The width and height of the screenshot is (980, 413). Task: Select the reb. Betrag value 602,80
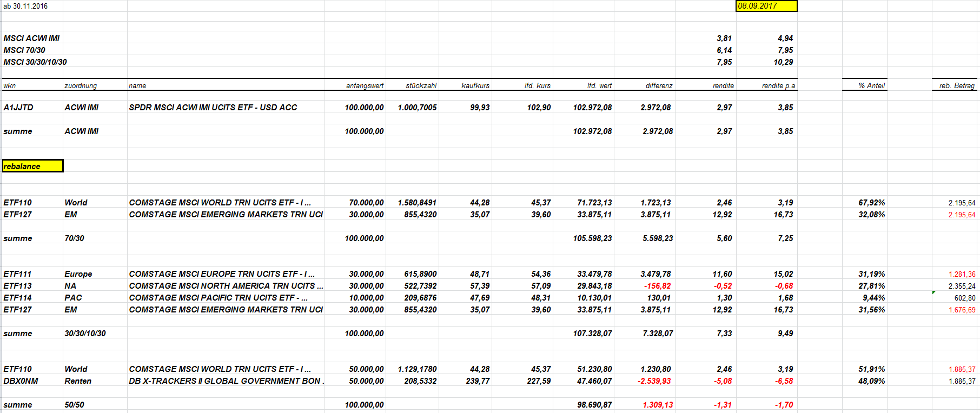click(x=955, y=298)
